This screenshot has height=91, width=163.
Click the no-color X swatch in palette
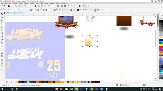[11, 82]
